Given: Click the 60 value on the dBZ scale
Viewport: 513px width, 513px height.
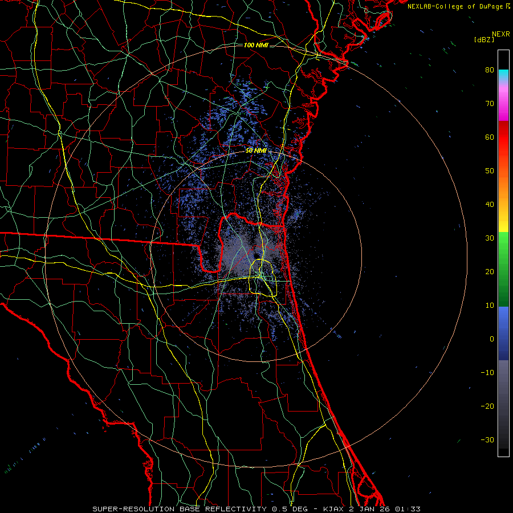Looking at the screenshot, I should [x=490, y=137].
